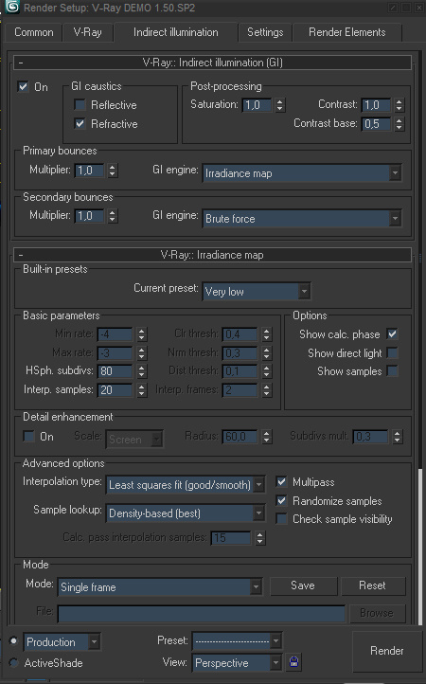Image resolution: width=426 pixels, height=684 pixels.
Task: Open the View Perspective dropdown
Action: 237,662
